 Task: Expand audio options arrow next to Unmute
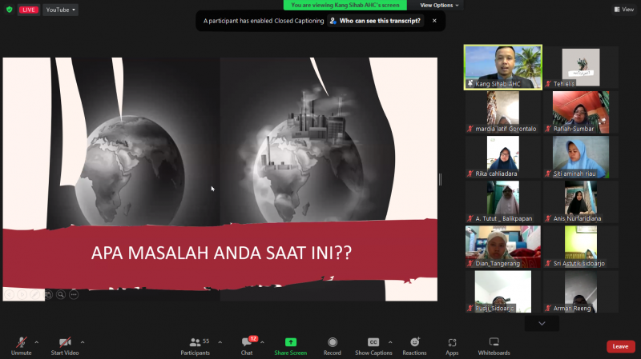click(37, 342)
